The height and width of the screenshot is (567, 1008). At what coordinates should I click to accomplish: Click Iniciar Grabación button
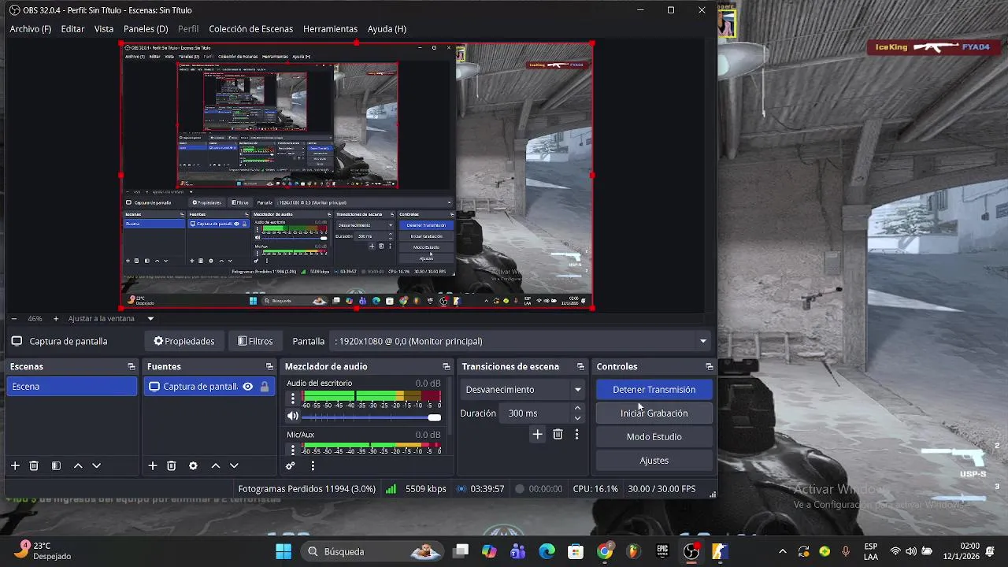click(x=654, y=413)
